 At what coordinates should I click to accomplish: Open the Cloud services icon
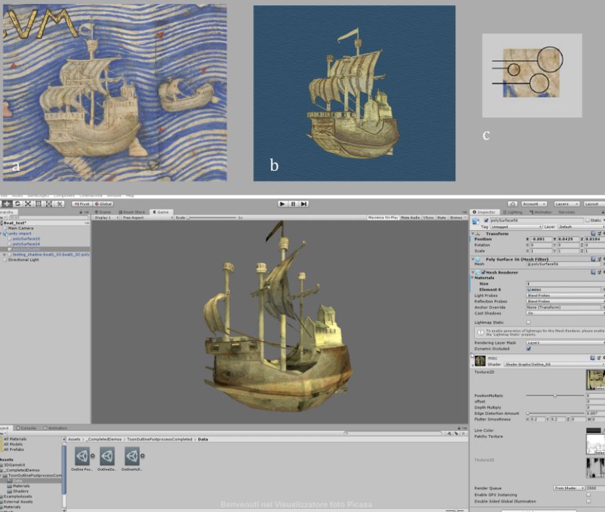(x=513, y=203)
